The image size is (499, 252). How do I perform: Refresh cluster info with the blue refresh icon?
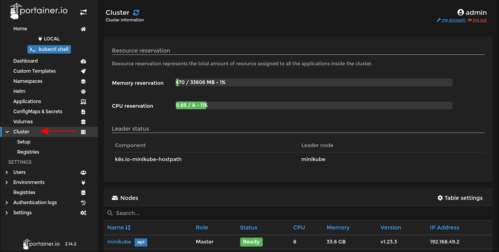(136, 12)
